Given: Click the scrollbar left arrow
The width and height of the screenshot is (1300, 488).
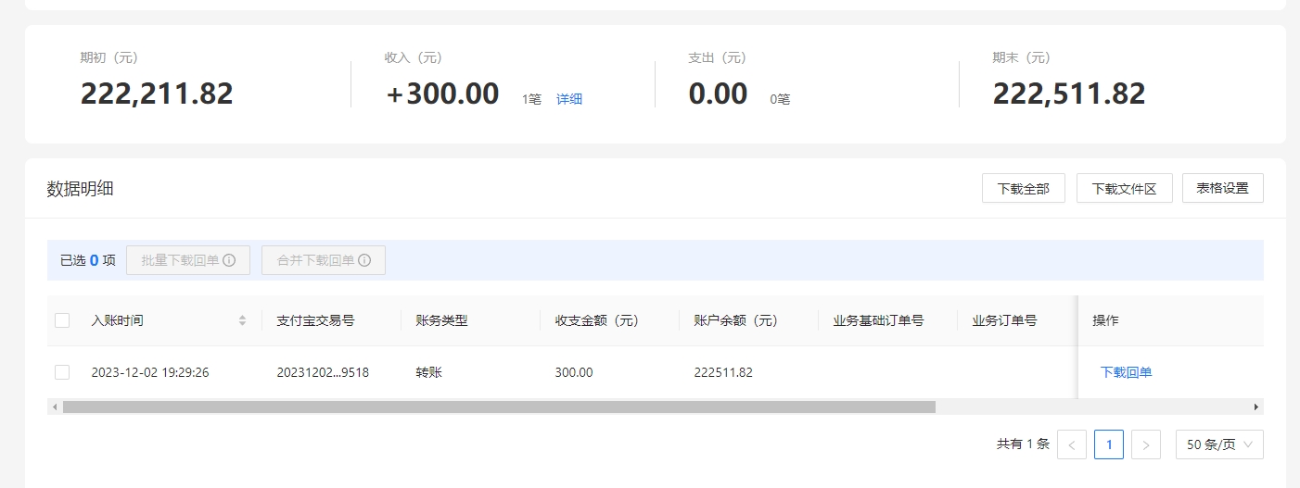Looking at the screenshot, I should tap(55, 407).
